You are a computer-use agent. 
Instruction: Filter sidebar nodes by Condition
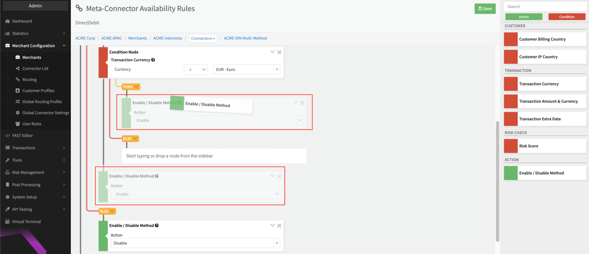click(x=566, y=17)
